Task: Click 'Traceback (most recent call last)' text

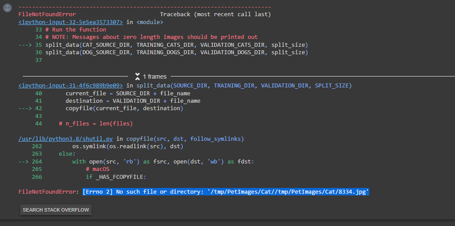Action: (215, 14)
